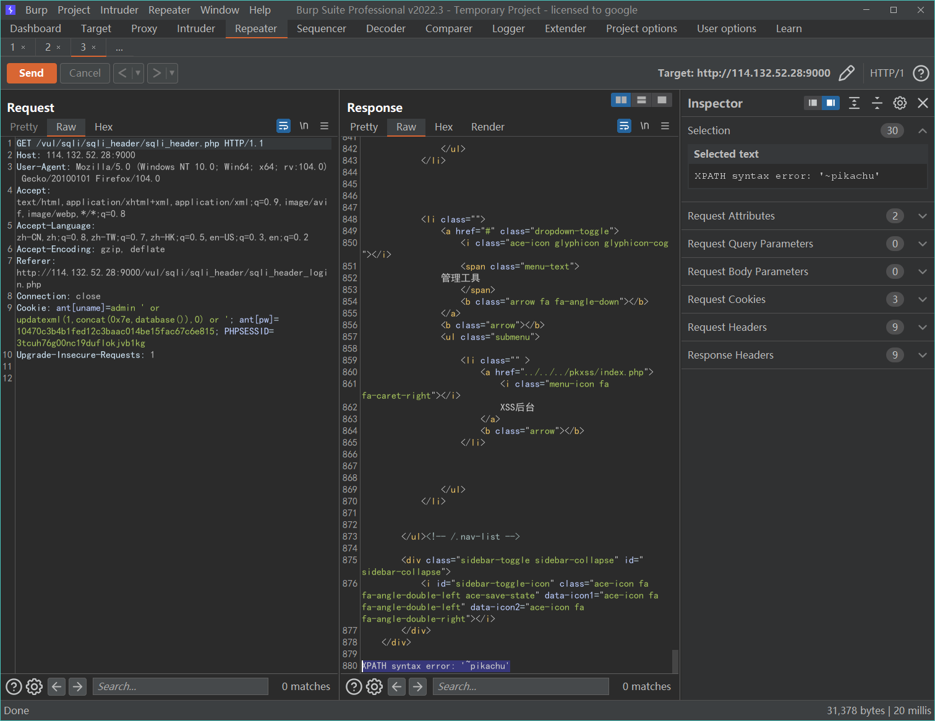Go to previous match in Request search
Viewport: 935px width, 721px height.
57,686
